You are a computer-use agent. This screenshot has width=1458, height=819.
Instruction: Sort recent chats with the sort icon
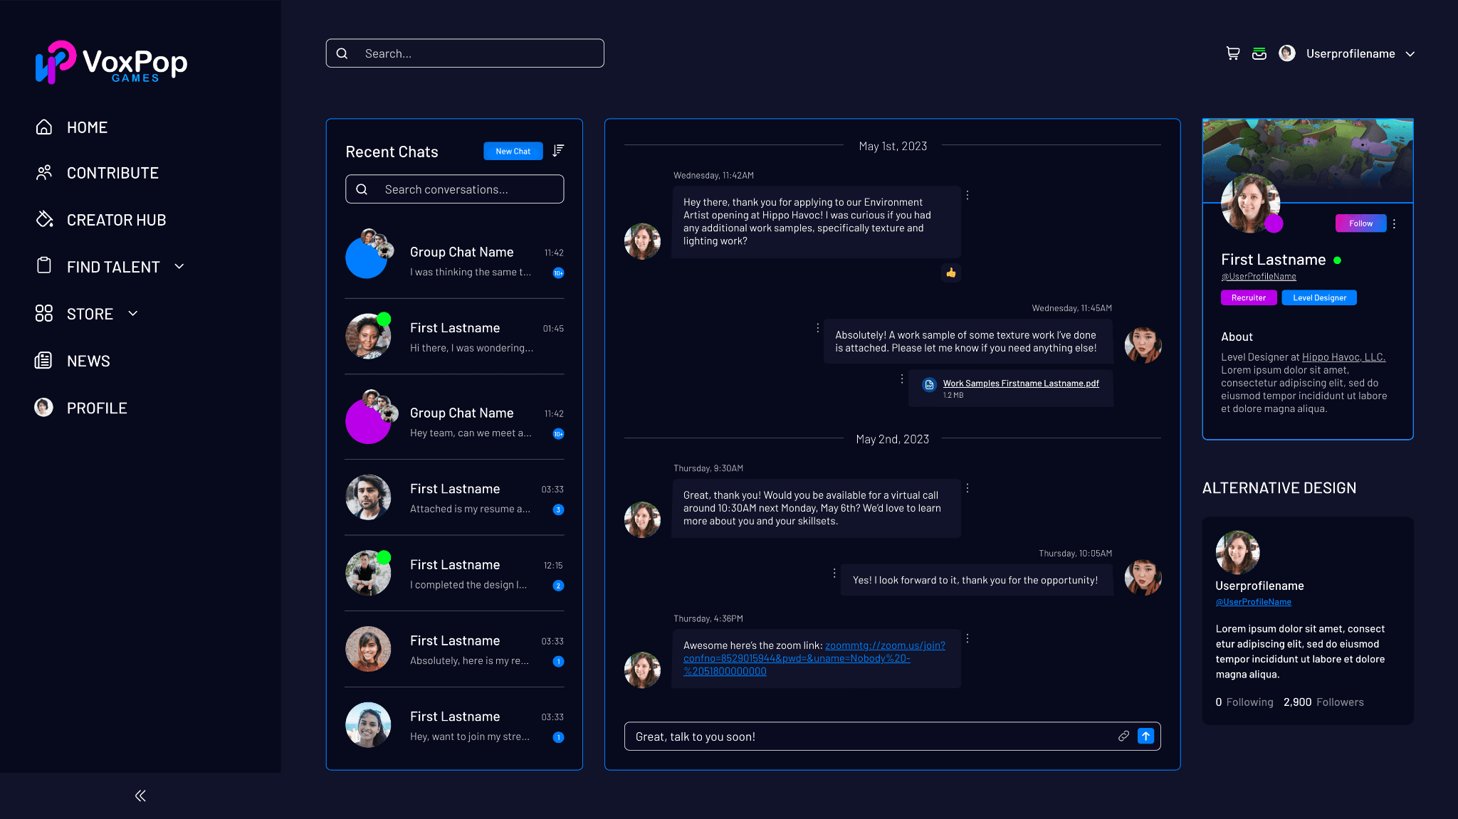tap(558, 150)
